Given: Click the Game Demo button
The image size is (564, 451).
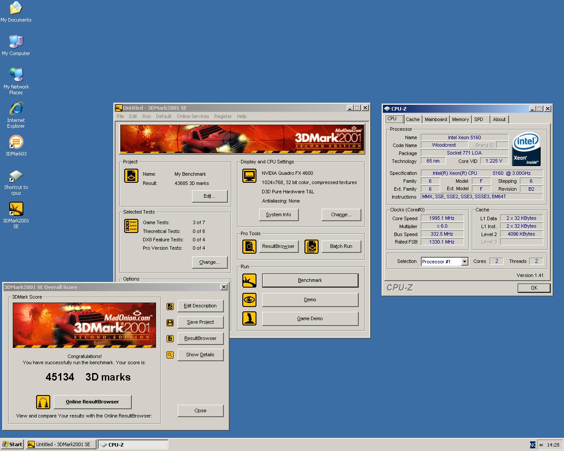Looking at the screenshot, I should (x=310, y=318).
